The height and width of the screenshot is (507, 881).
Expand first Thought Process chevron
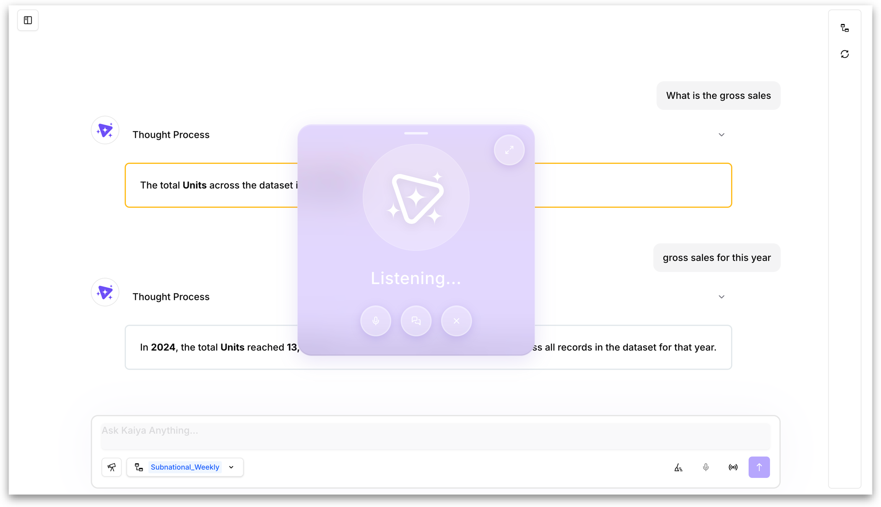coord(721,135)
